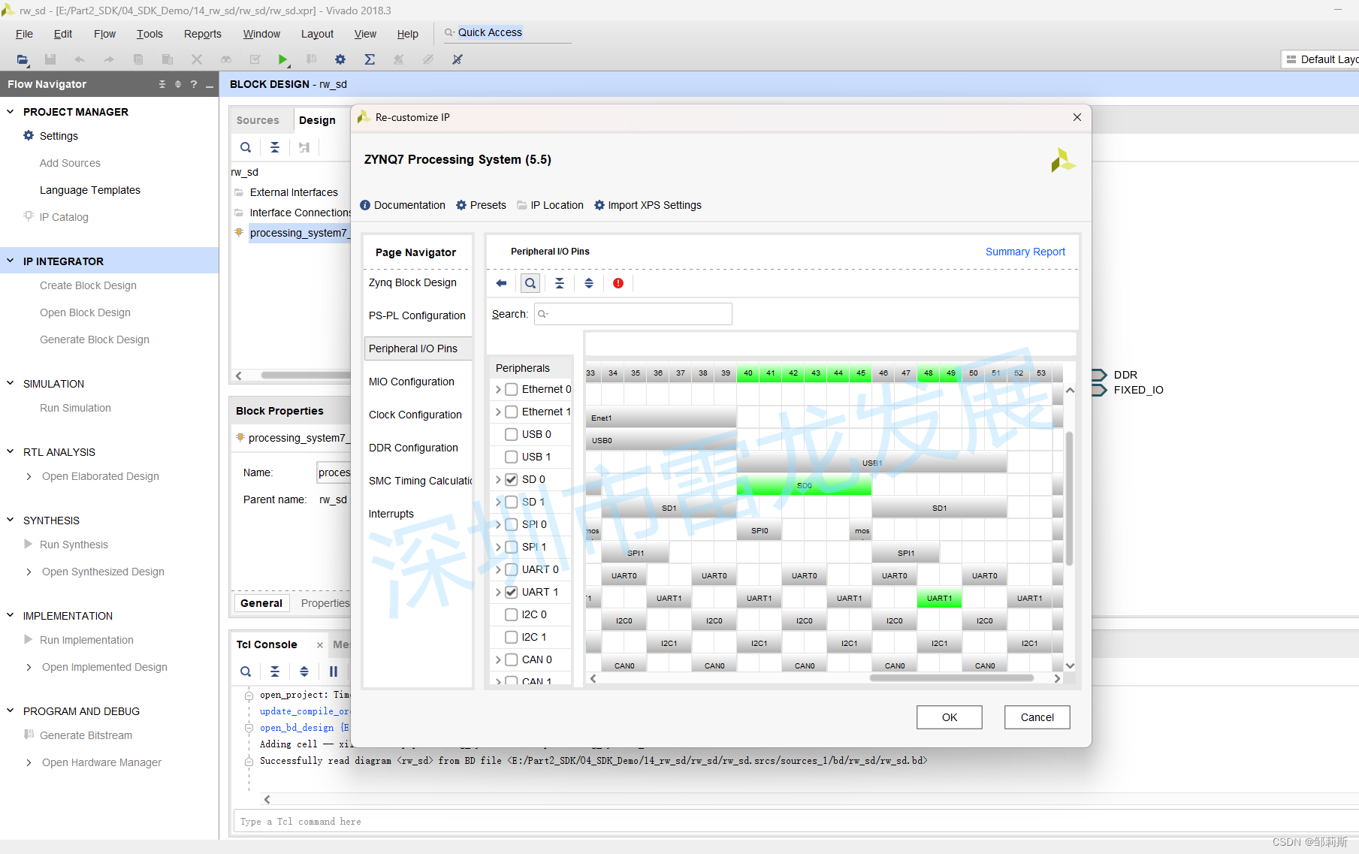The height and width of the screenshot is (854, 1359).
Task: Enable the USB 1 checkbox
Action: coord(512,457)
